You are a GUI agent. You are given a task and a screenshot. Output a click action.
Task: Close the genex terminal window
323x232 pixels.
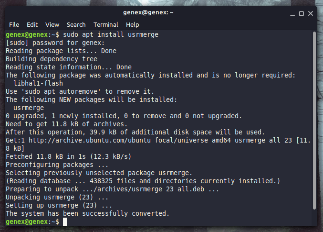point(311,14)
